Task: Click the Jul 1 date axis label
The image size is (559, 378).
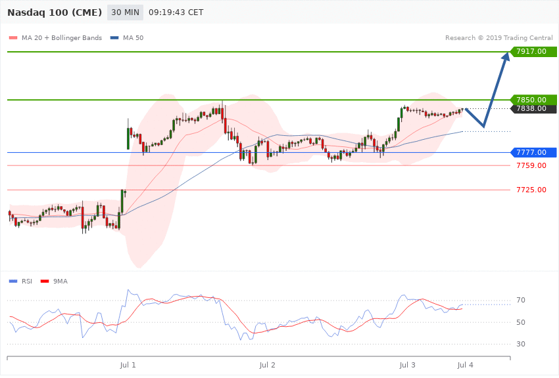Action: pos(128,365)
